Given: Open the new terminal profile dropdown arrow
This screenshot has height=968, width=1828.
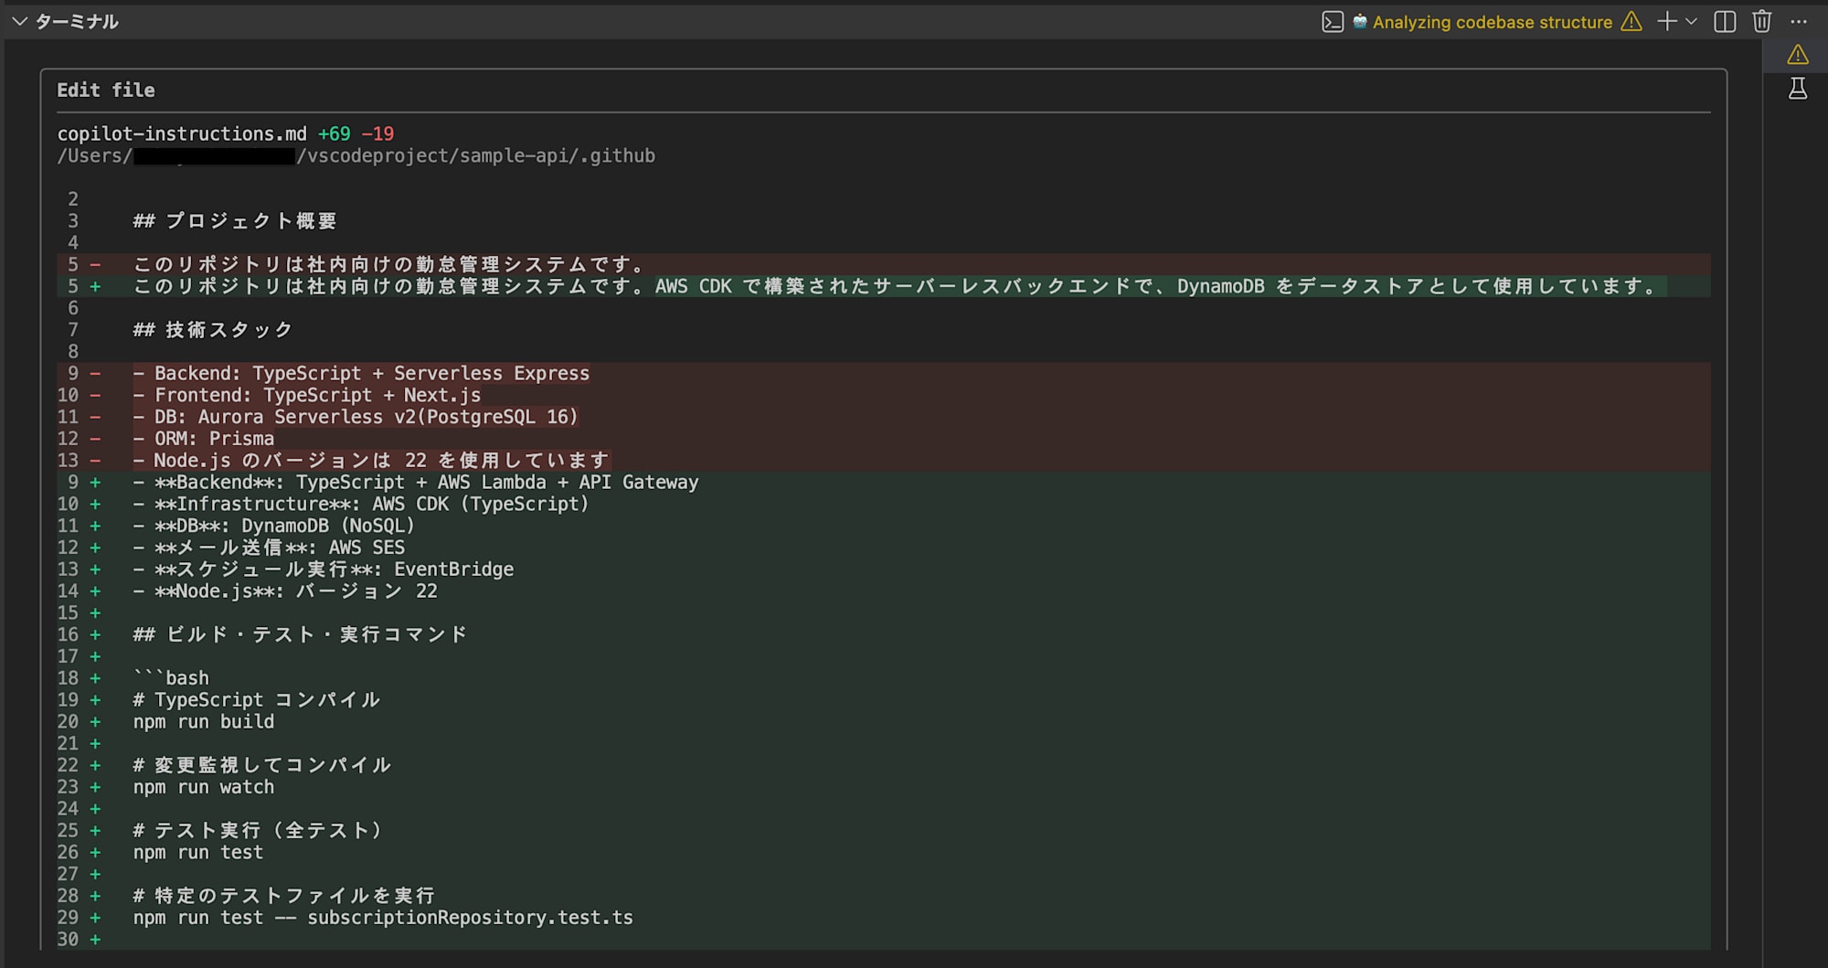Looking at the screenshot, I should point(1692,21).
